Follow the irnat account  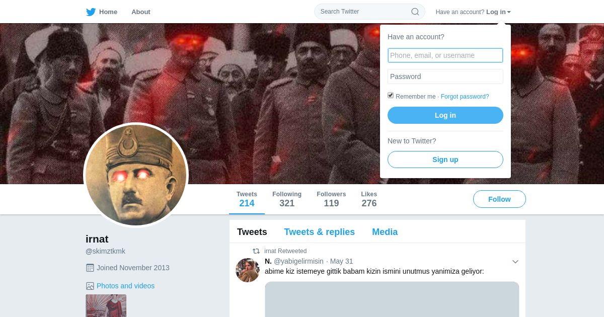tap(499, 199)
